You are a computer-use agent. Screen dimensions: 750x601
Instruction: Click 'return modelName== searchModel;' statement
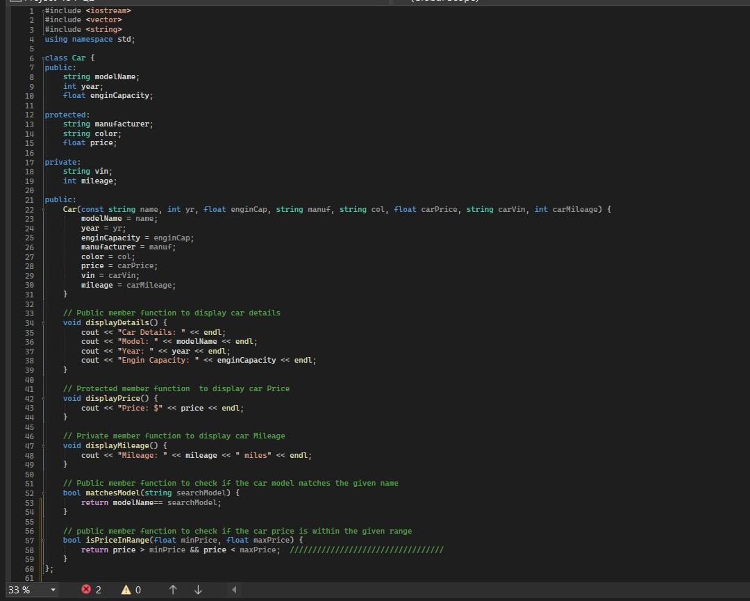(x=151, y=502)
